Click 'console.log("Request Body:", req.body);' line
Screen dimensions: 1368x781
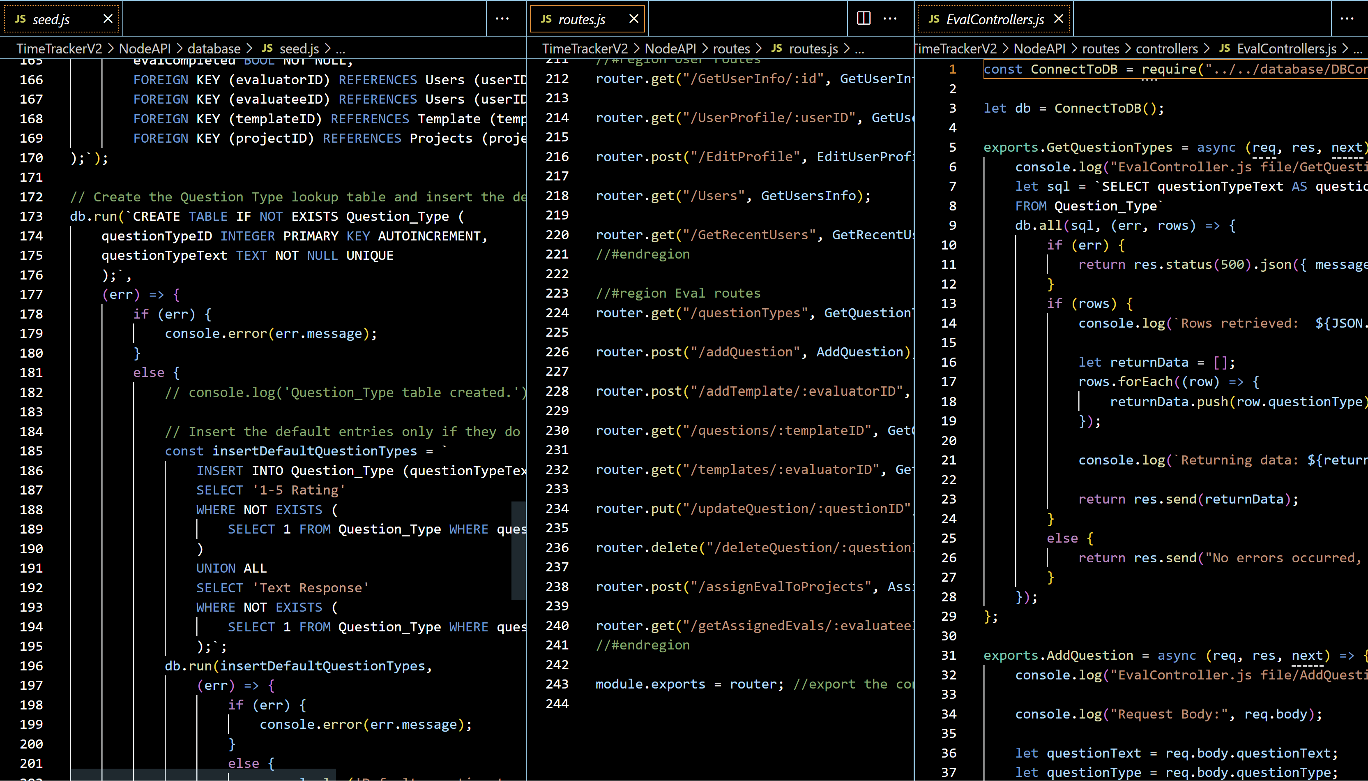click(1169, 714)
